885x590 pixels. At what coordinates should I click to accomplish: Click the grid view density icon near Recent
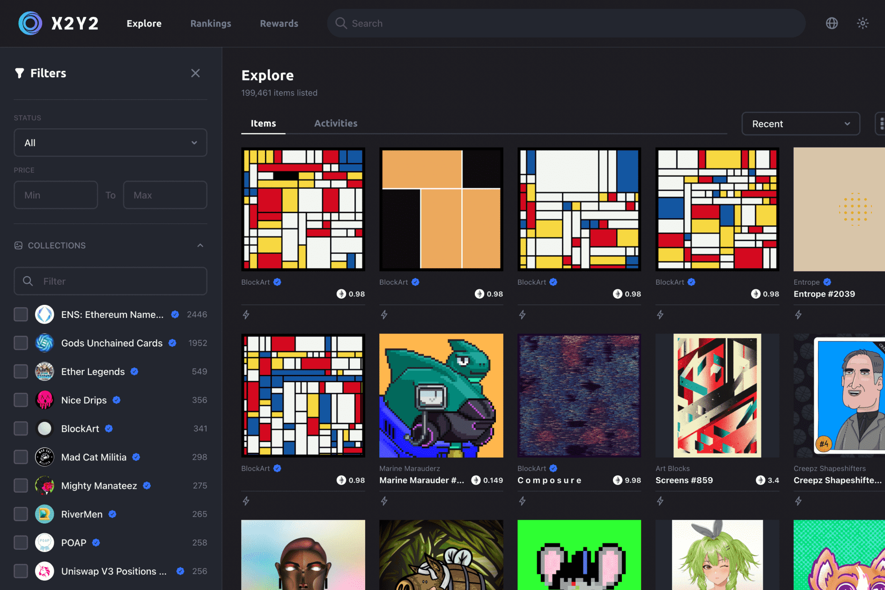coord(882,123)
